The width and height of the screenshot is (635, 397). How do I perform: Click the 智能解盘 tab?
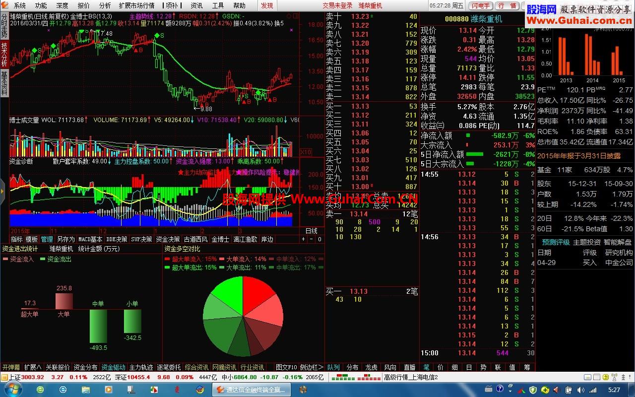coord(618,242)
